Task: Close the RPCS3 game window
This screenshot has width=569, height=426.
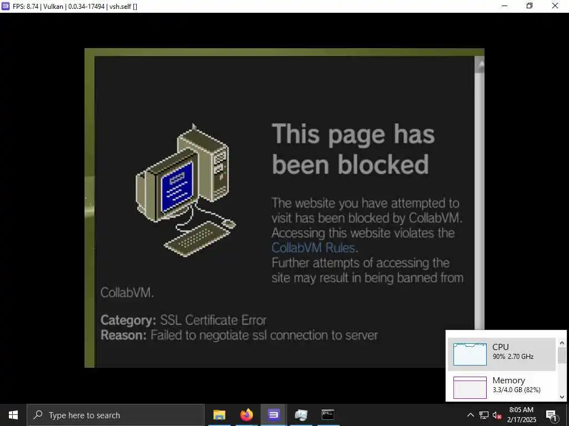Action: coord(555,6)
